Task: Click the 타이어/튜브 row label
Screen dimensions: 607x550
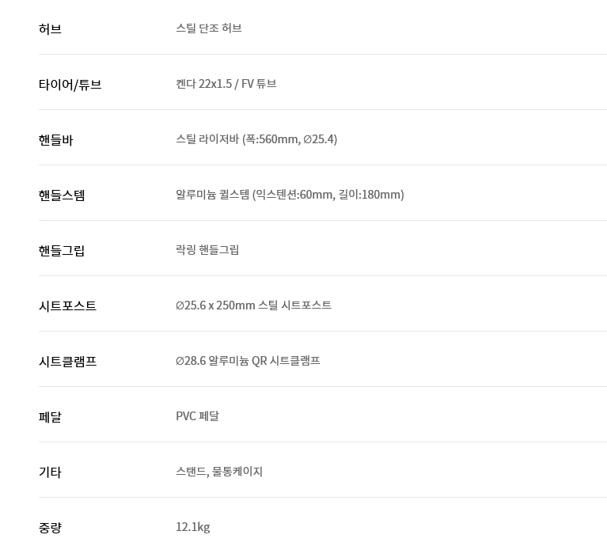Action: click(x=70, y=85)
